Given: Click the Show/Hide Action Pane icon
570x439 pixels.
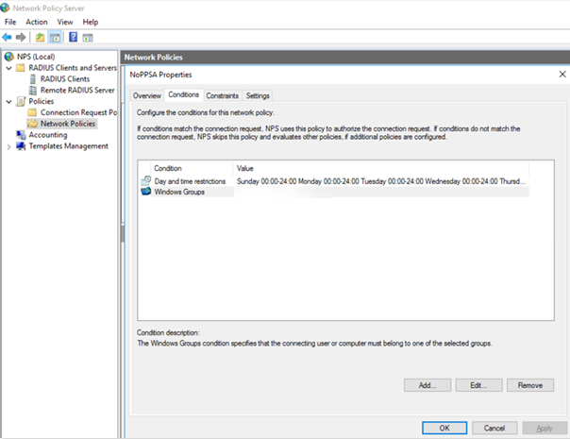Looking at the screenshot, I should pos(88,37).
